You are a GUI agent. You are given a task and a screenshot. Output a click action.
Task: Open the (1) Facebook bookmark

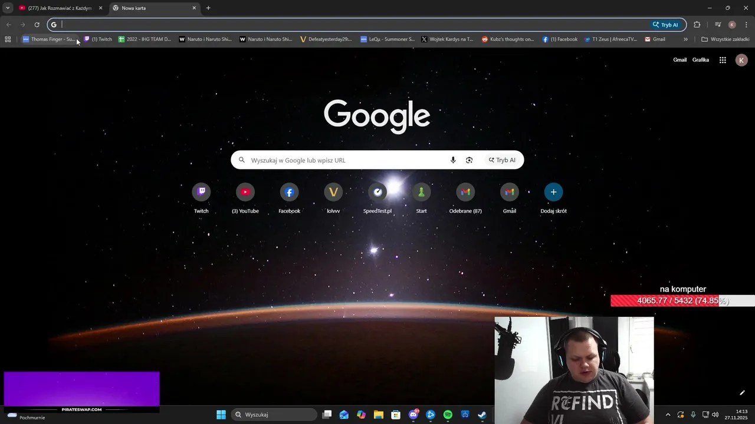pyautogui.click(x=560, y=39)
